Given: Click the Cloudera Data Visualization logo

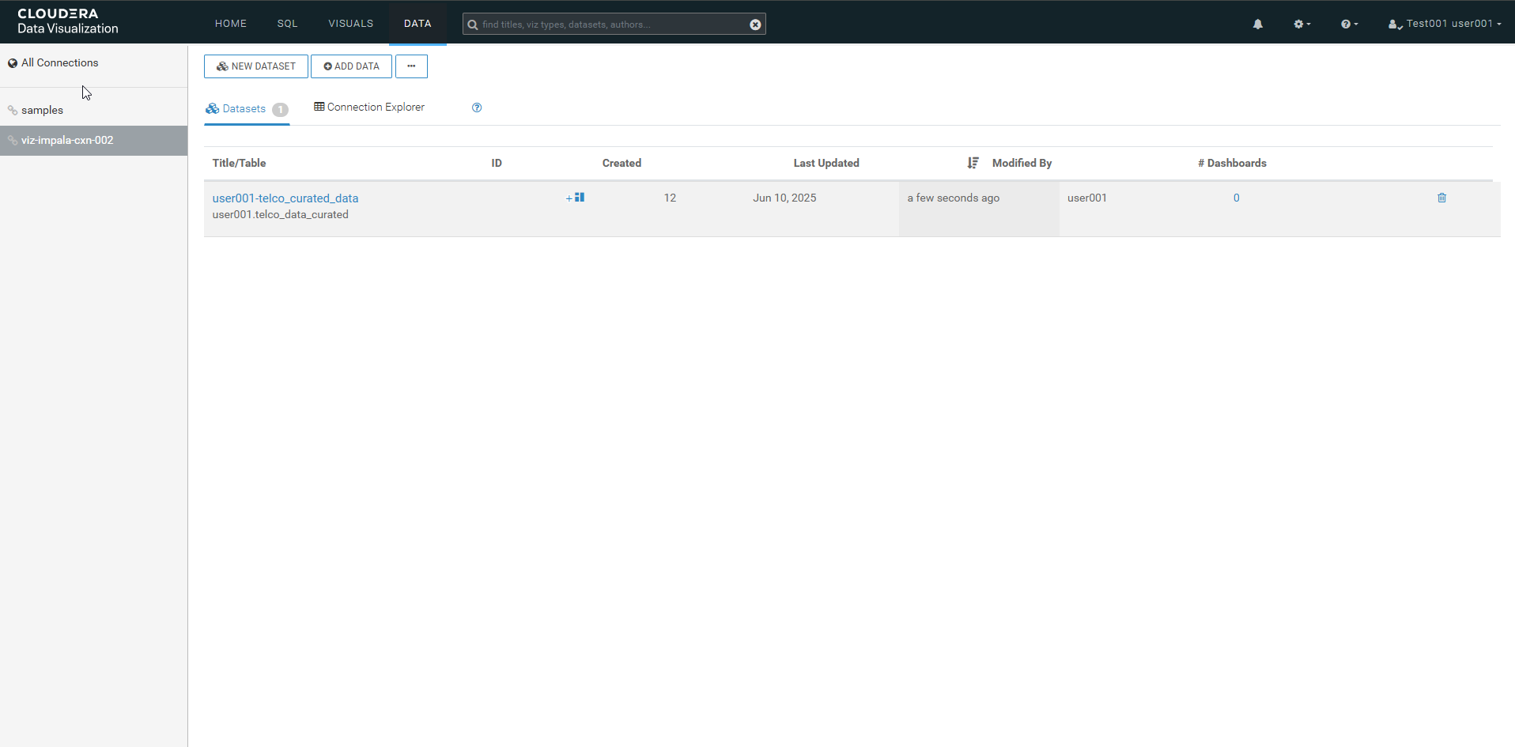Looking at the screenshot, I should pyautogui.click(x=68, y=21).
